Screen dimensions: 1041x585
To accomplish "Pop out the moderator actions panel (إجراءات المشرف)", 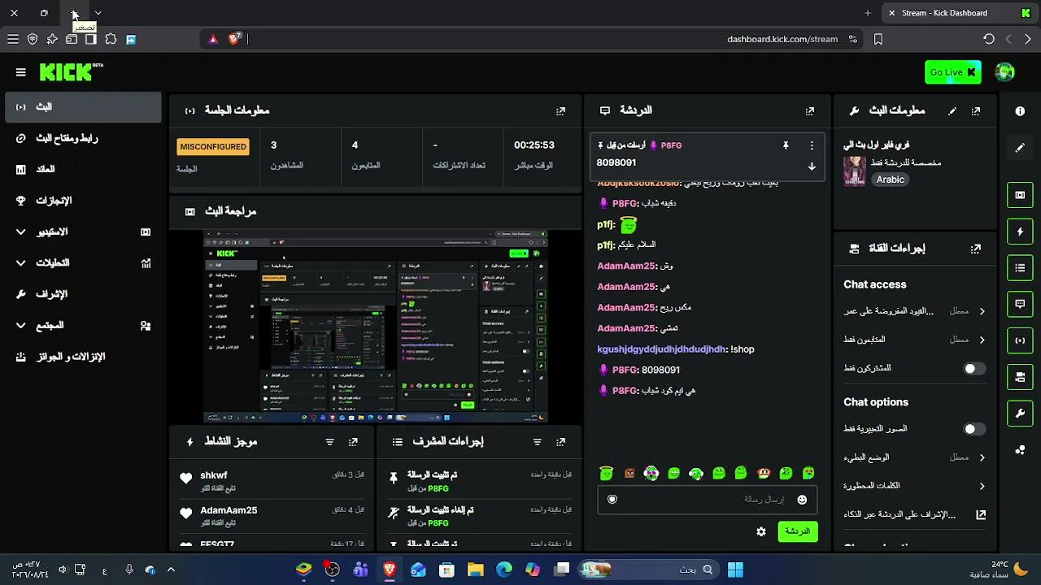I will click(x=560, y=442).
